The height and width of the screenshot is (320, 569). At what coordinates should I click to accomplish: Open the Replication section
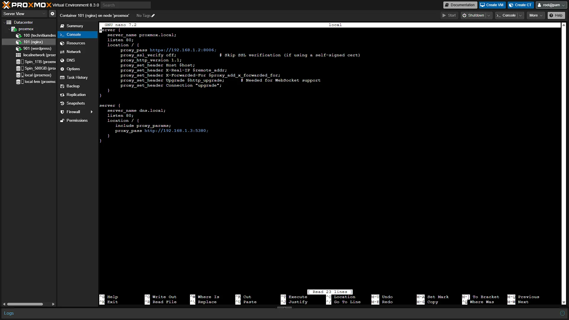[78, 95]
